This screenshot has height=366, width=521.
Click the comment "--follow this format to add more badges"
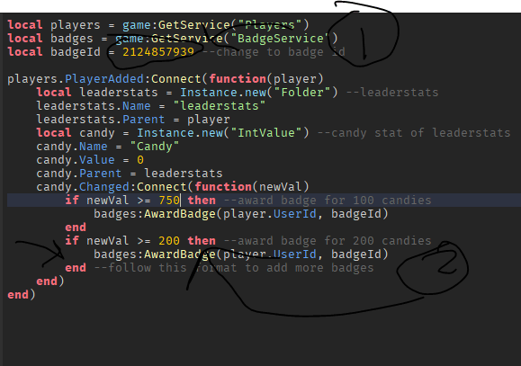234,268
